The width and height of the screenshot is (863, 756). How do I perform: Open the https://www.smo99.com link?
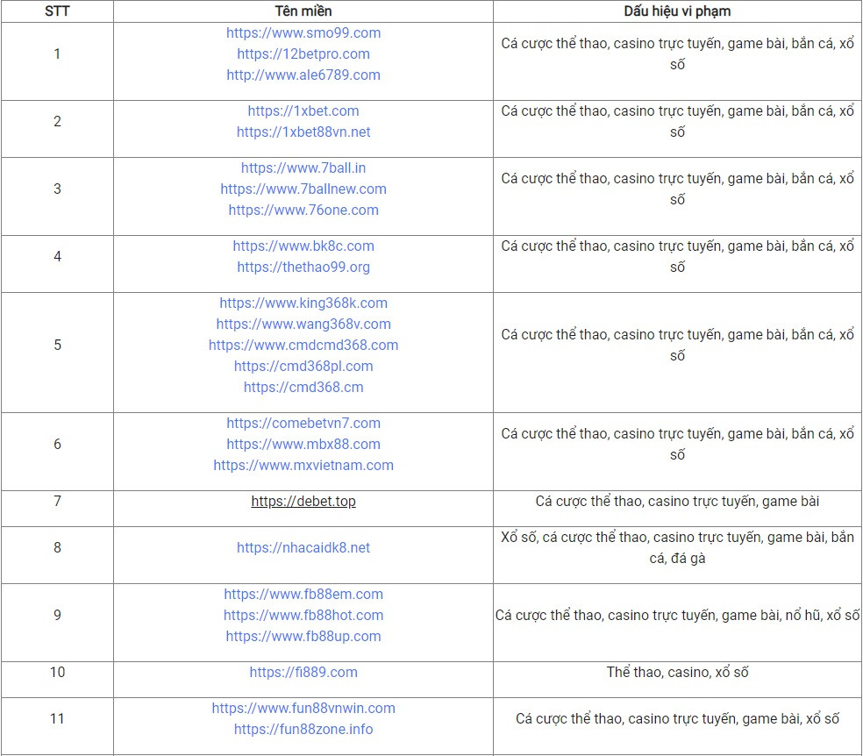pyautogui.click(x=303, y=33)
